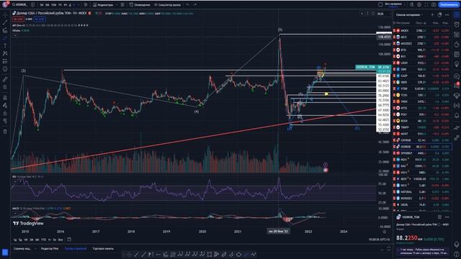
Task: Select the zoom in tool
Action: 5,87
